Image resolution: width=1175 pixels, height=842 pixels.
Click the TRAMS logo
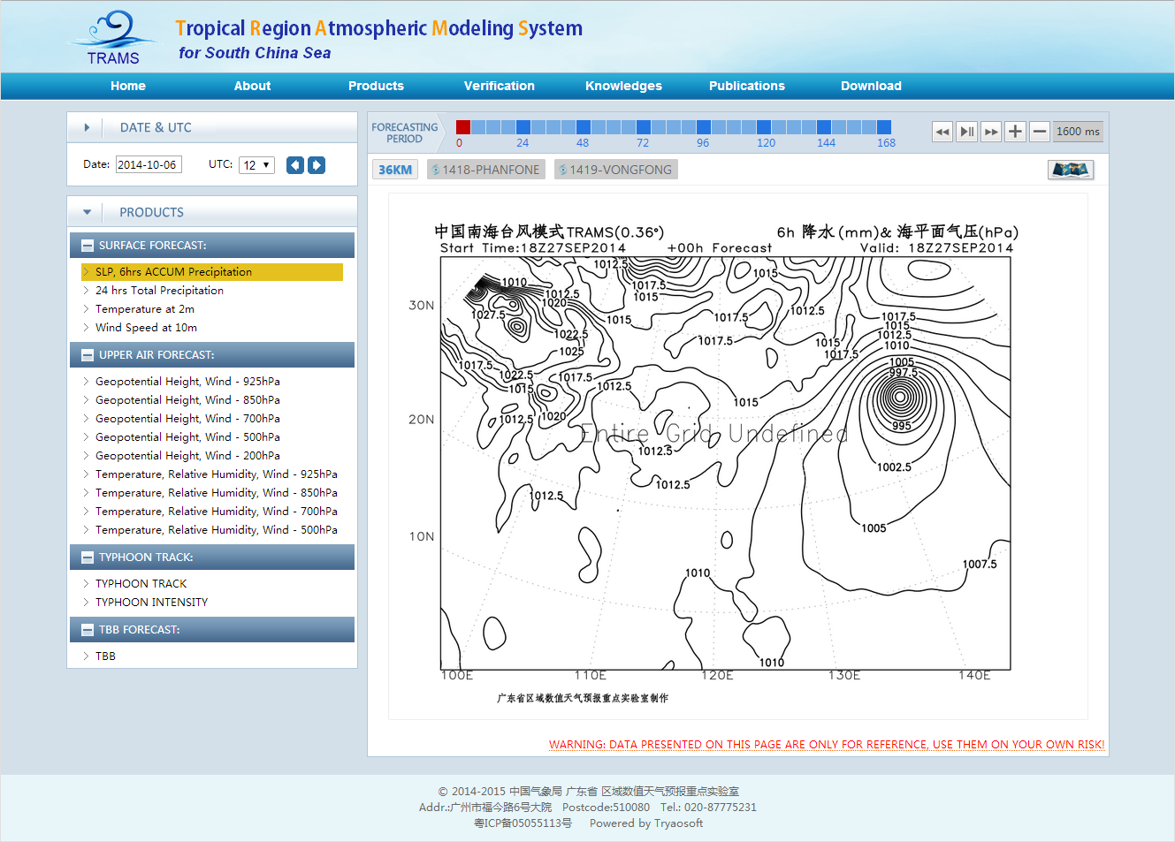[113, 40]
